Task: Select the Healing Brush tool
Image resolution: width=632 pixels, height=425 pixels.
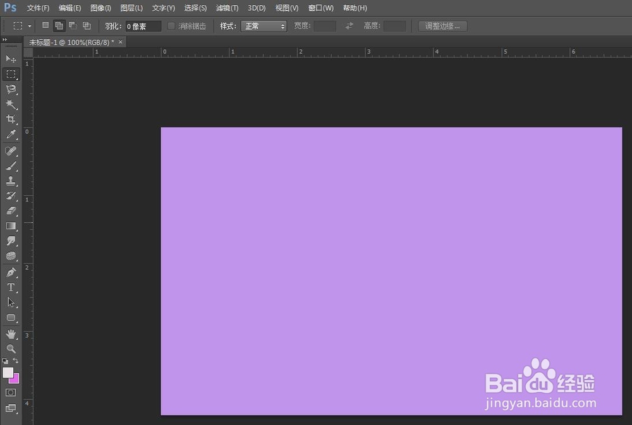Action: [x=11, y=151]
